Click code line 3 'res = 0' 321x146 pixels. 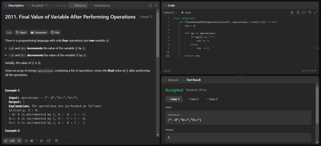(x=190, y=26)
